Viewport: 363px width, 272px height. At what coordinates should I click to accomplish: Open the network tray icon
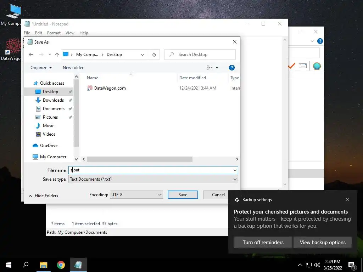[309, 265]
